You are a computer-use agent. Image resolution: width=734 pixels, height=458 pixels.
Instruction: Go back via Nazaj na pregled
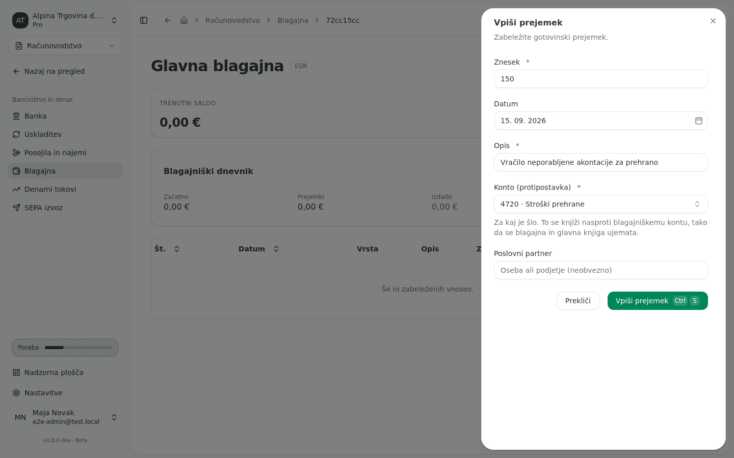[65, 71]
